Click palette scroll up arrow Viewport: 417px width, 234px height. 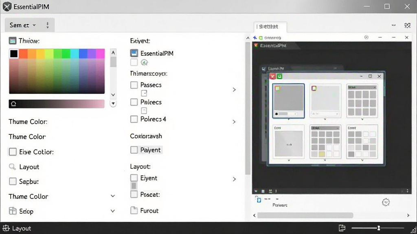click(x=113, y=52)
